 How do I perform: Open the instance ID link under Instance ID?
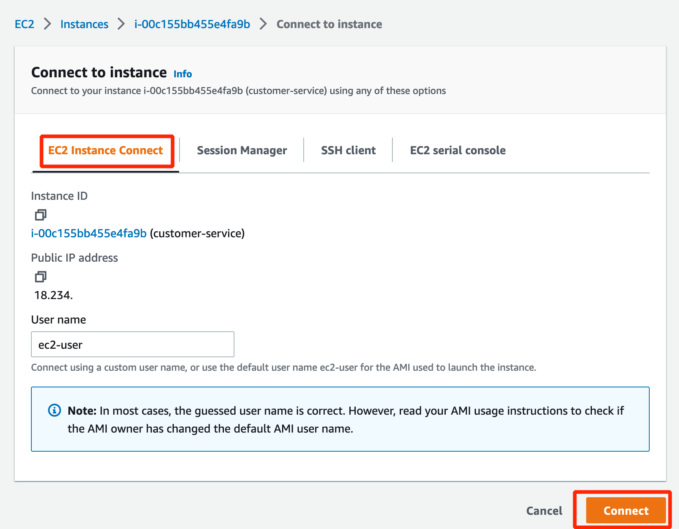pos(89,234)
